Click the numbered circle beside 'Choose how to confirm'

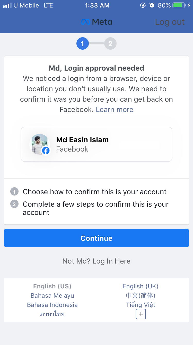tap(14, 191)
